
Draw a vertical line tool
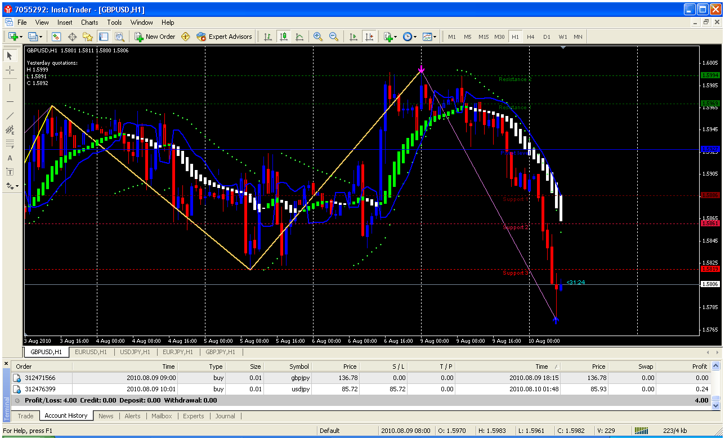[x=10, y=87]
